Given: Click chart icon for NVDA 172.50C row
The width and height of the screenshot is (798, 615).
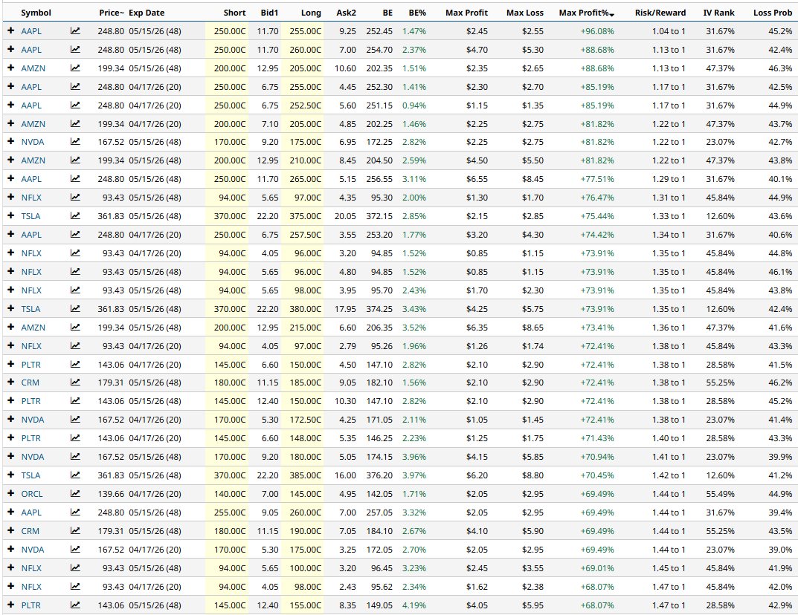Looking at the screenshot, I should (75, 420).
